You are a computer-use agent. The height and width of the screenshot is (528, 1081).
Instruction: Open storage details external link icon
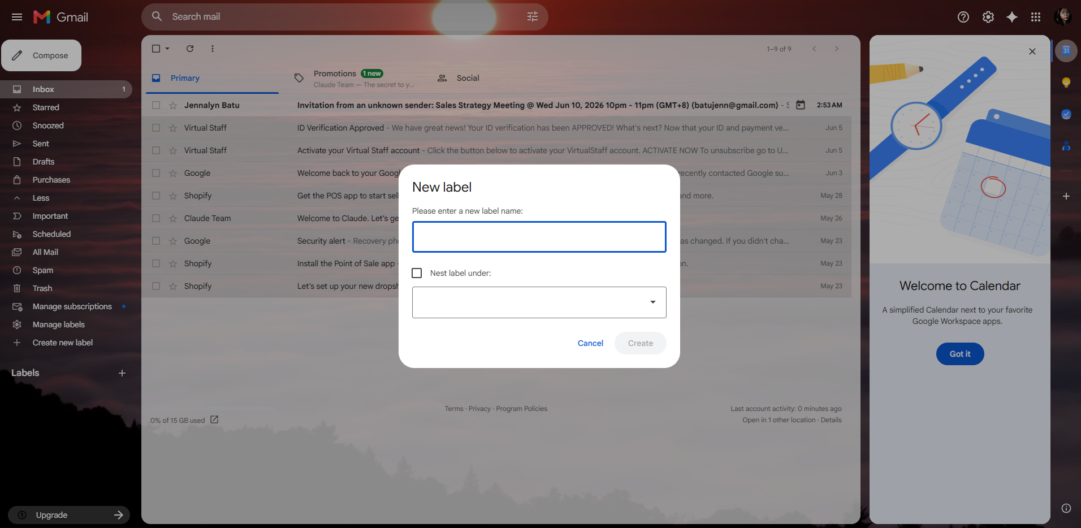coord(214,419)
